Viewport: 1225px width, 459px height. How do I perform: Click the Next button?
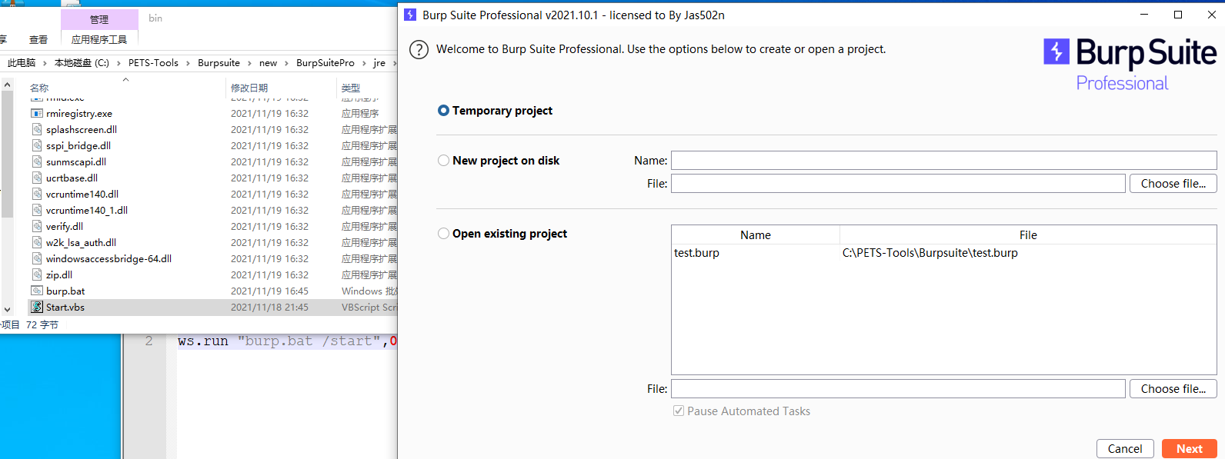[1189, 449]
